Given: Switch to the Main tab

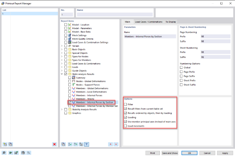Looking at the screenshot, I should point(127,22).
